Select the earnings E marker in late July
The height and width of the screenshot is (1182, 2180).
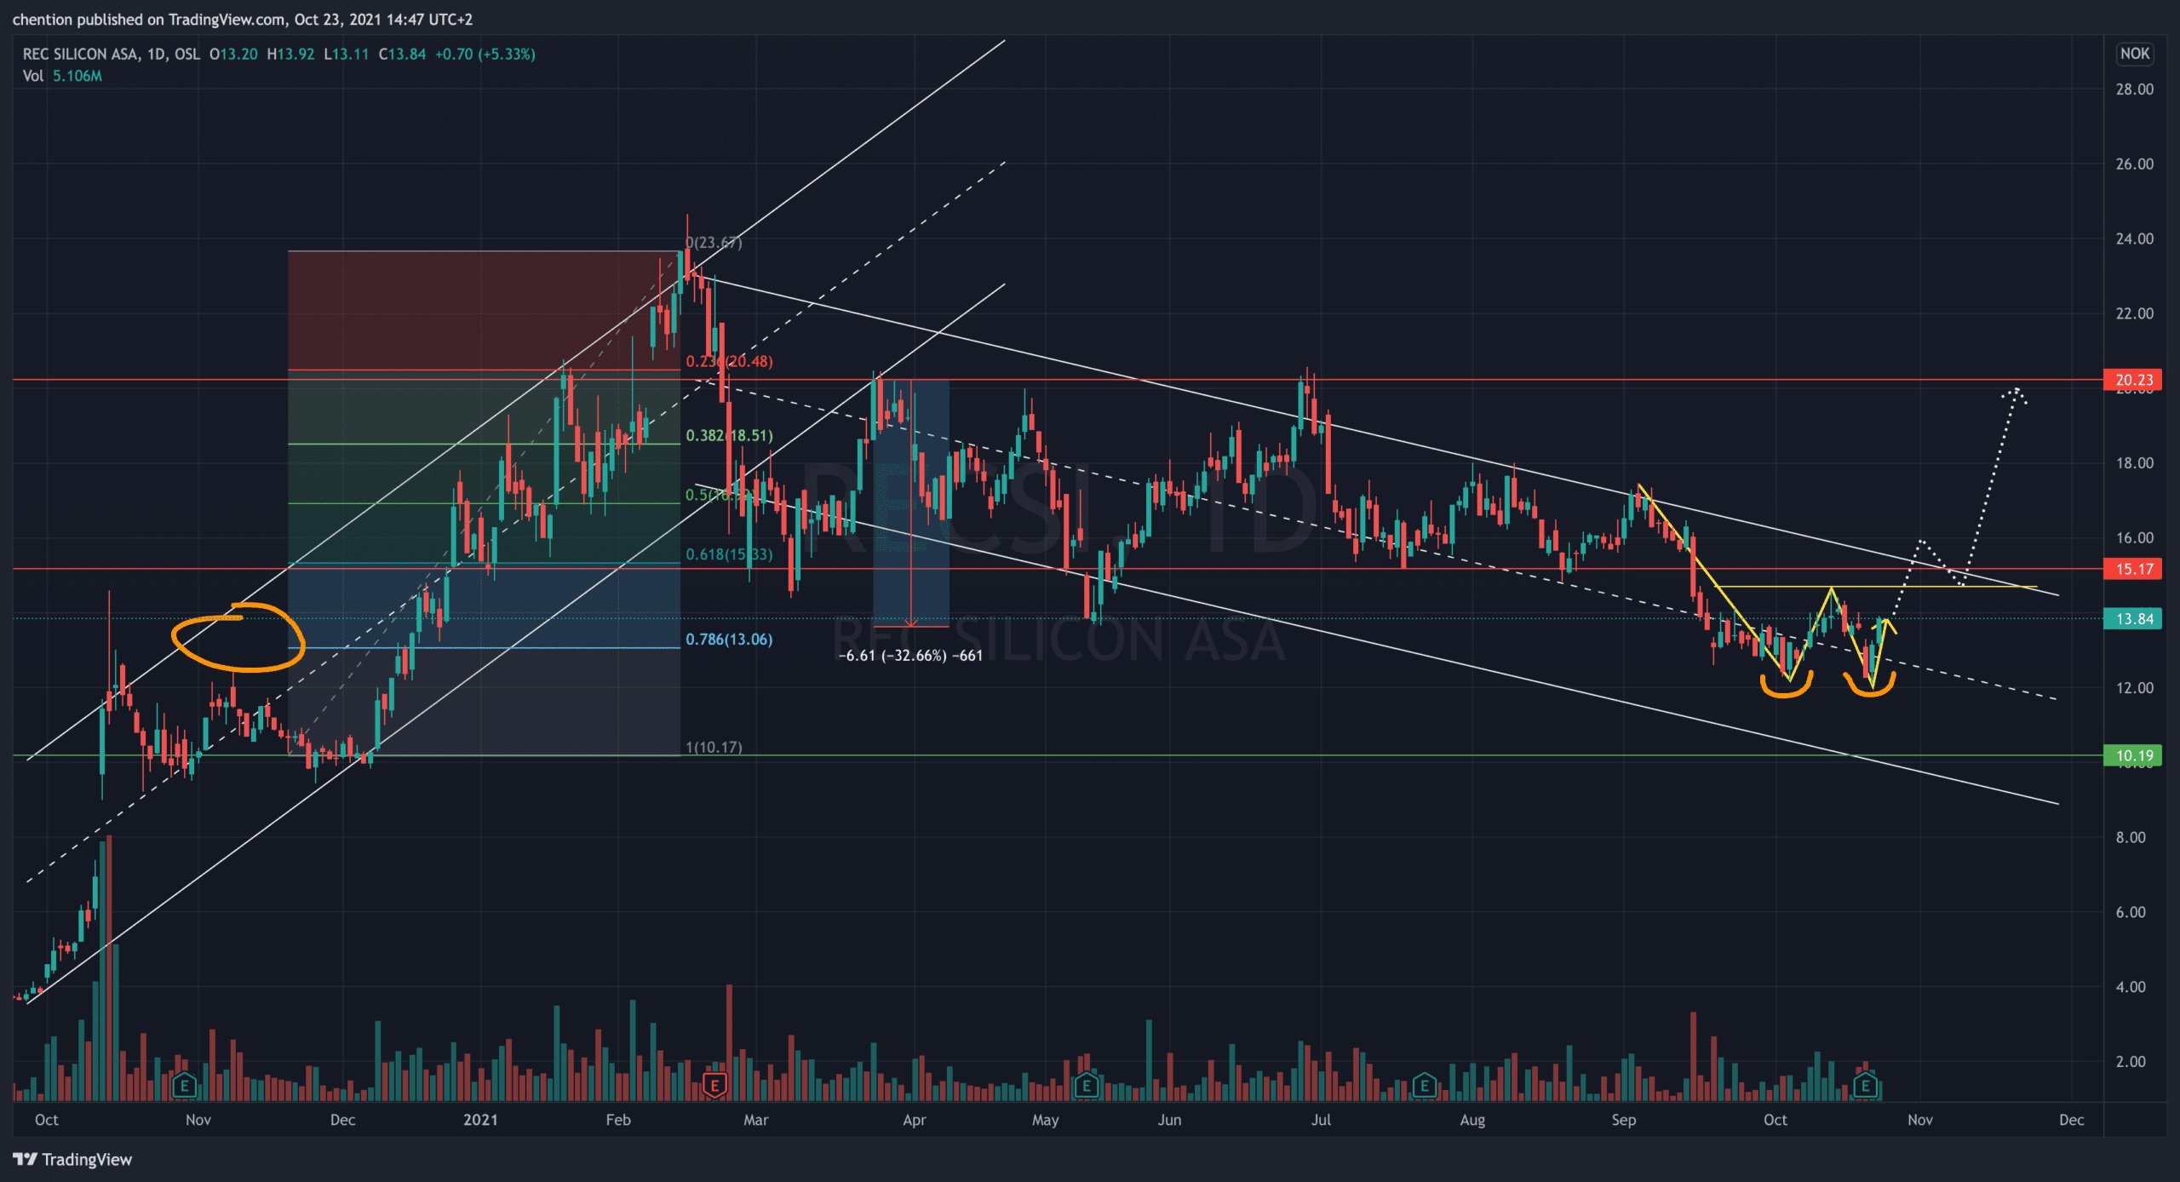(x=1424, y=1086)
